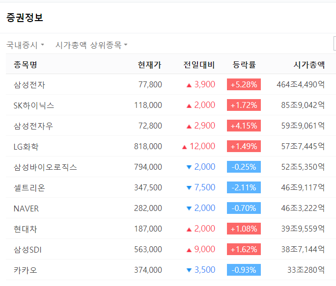Open 삼성바이오로직스 stock link
The height and width of the screenshot is (286, 336).
coord(45,167)
